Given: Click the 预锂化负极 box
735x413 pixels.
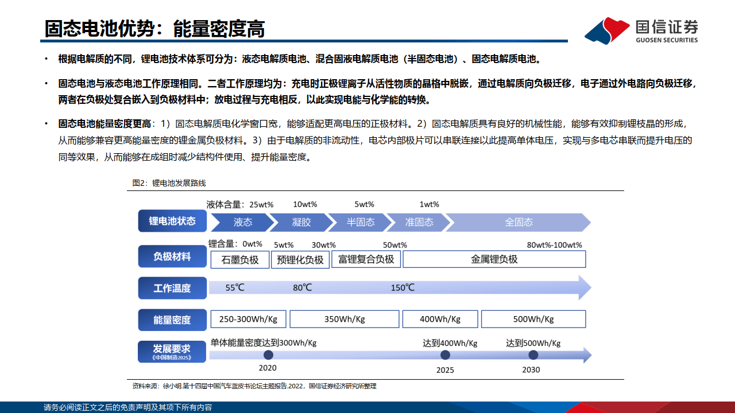Looking at the screenshot, I should (300, 259).
